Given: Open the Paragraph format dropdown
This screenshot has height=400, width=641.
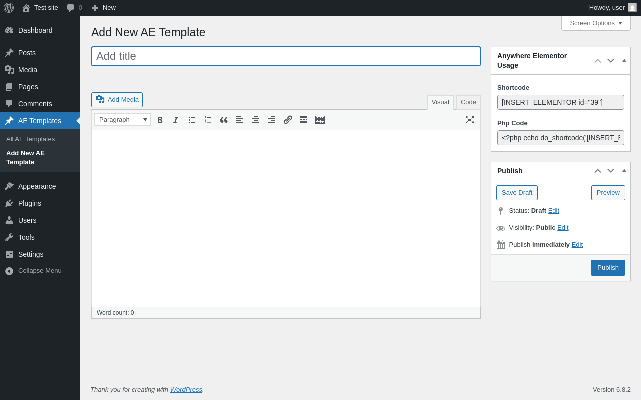Looking at the screenshot, I should pyautogui.click(x=122, y=120).
